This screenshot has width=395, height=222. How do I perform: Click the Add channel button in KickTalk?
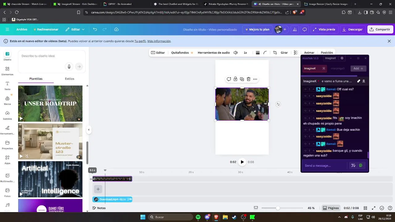click(x=358, y=68)
